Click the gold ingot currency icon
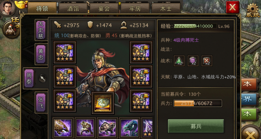 [21, 4]
